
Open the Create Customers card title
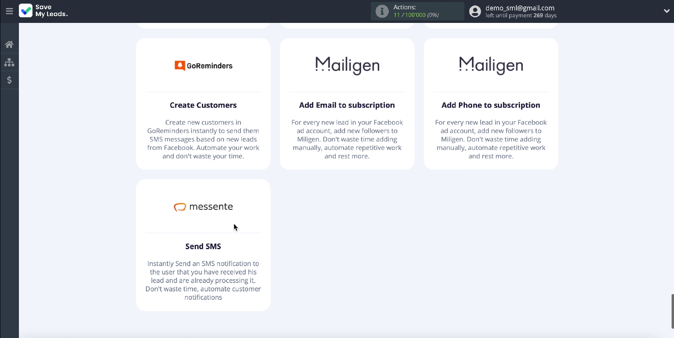click(203, 105)
